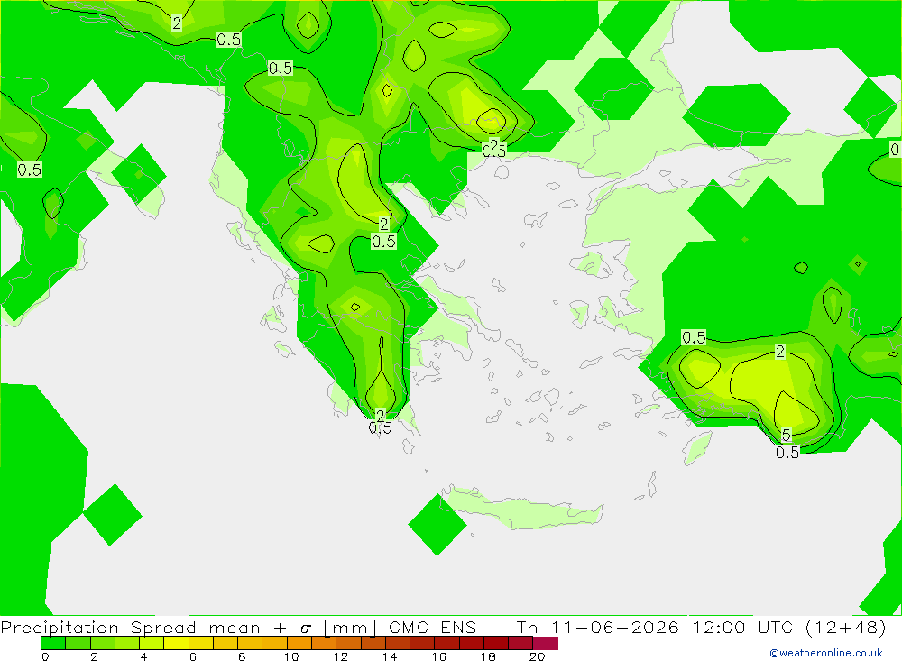Click the legend scale number 14
Image resolution: width=902 pixels, height=661 pixels.
(x=390, y=656)
